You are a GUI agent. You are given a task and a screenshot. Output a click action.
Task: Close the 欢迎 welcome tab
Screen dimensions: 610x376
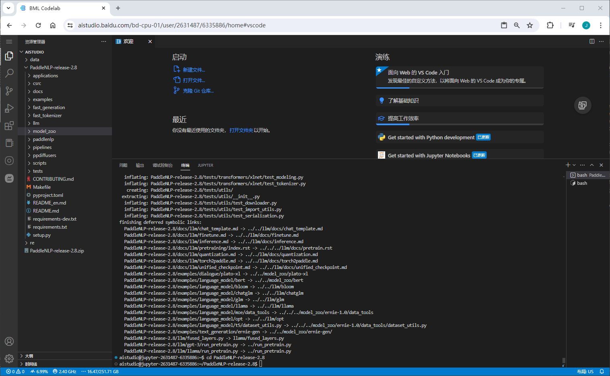point(150,41)
